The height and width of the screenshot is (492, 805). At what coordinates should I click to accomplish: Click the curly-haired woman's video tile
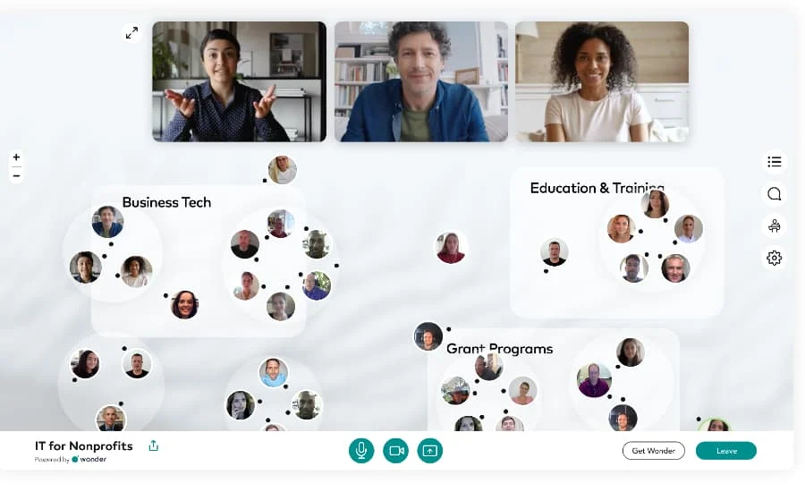[x=602, y=81]
